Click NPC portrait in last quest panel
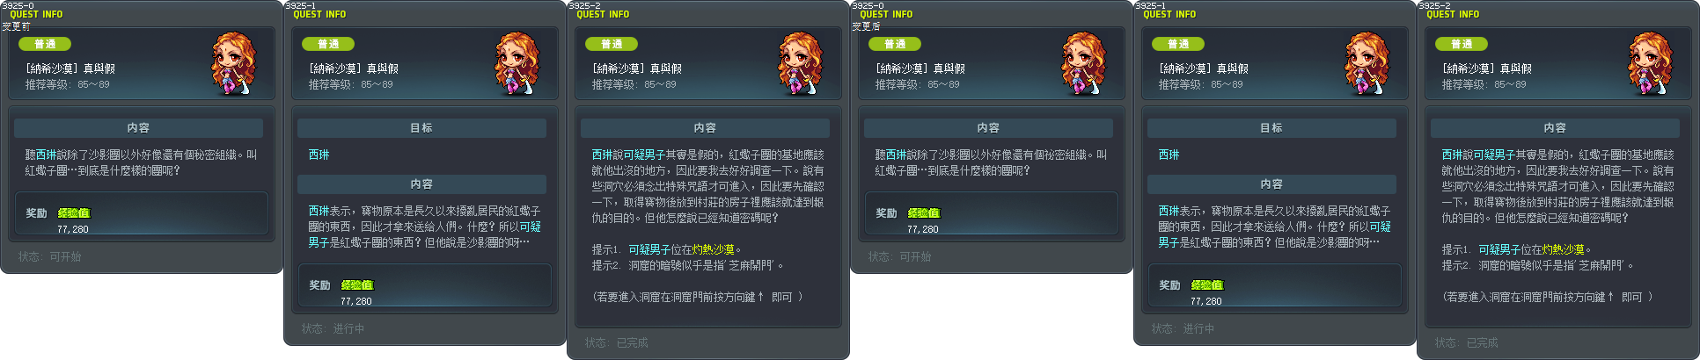 pos(1651,63)
